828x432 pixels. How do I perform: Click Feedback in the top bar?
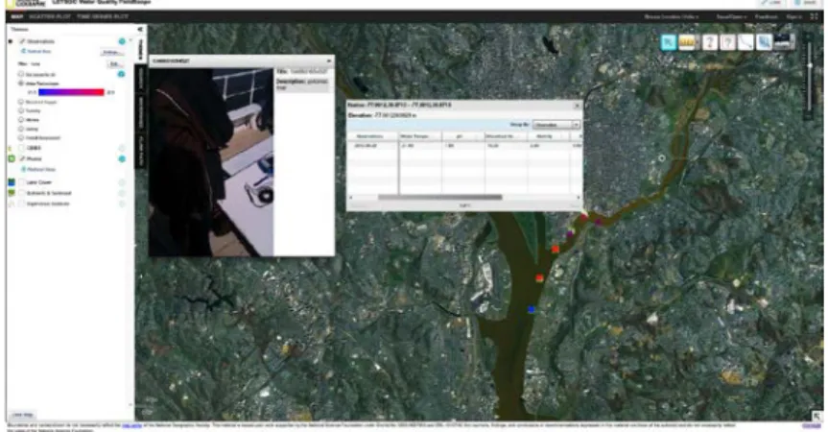pos(767,17)
